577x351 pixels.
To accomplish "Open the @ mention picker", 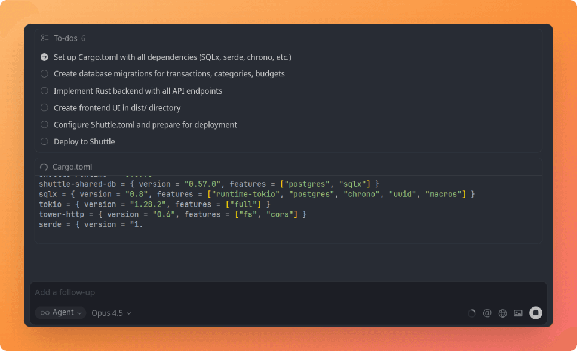I will (x=487, y=313).
